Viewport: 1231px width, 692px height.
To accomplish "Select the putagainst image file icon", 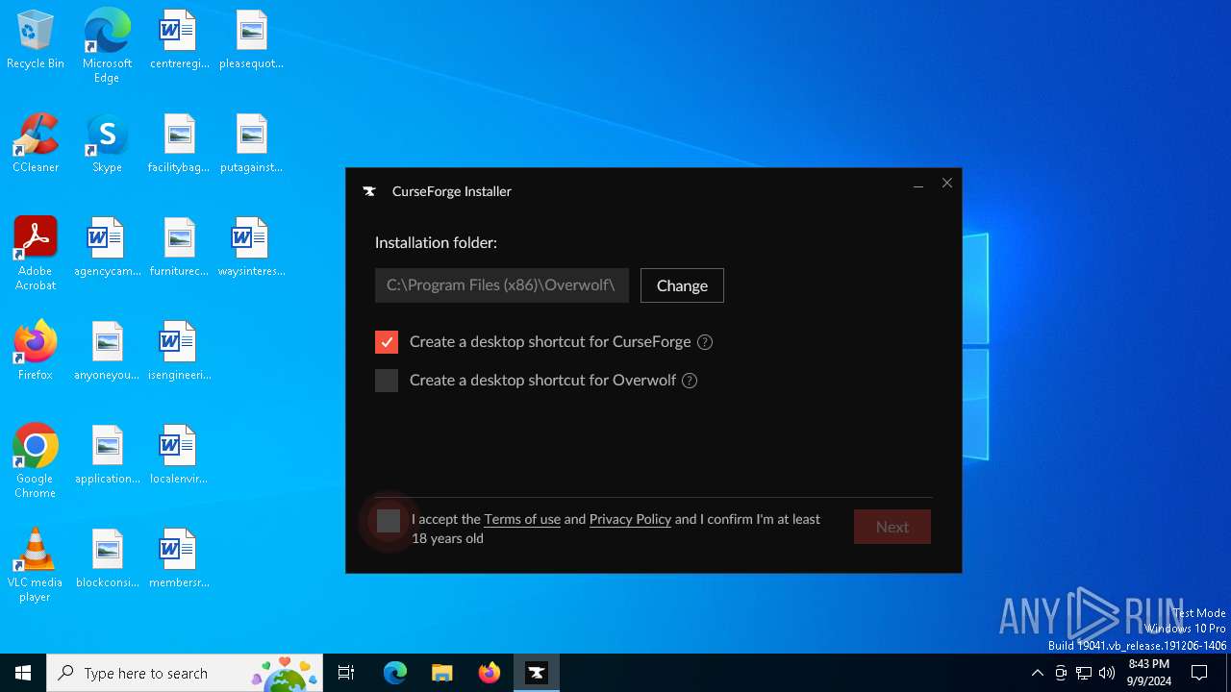I will point(251,143).
